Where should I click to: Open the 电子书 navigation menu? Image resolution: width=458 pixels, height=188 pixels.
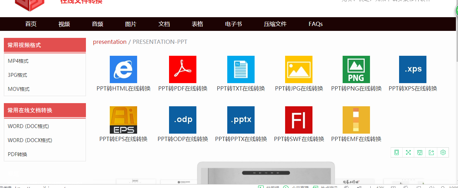tap(234, 24)
